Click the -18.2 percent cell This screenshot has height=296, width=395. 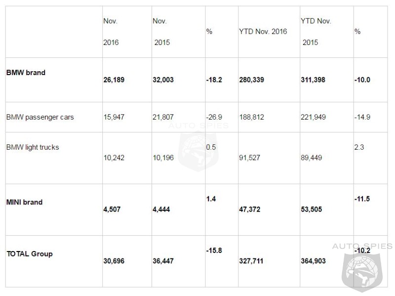coord(214,80)
